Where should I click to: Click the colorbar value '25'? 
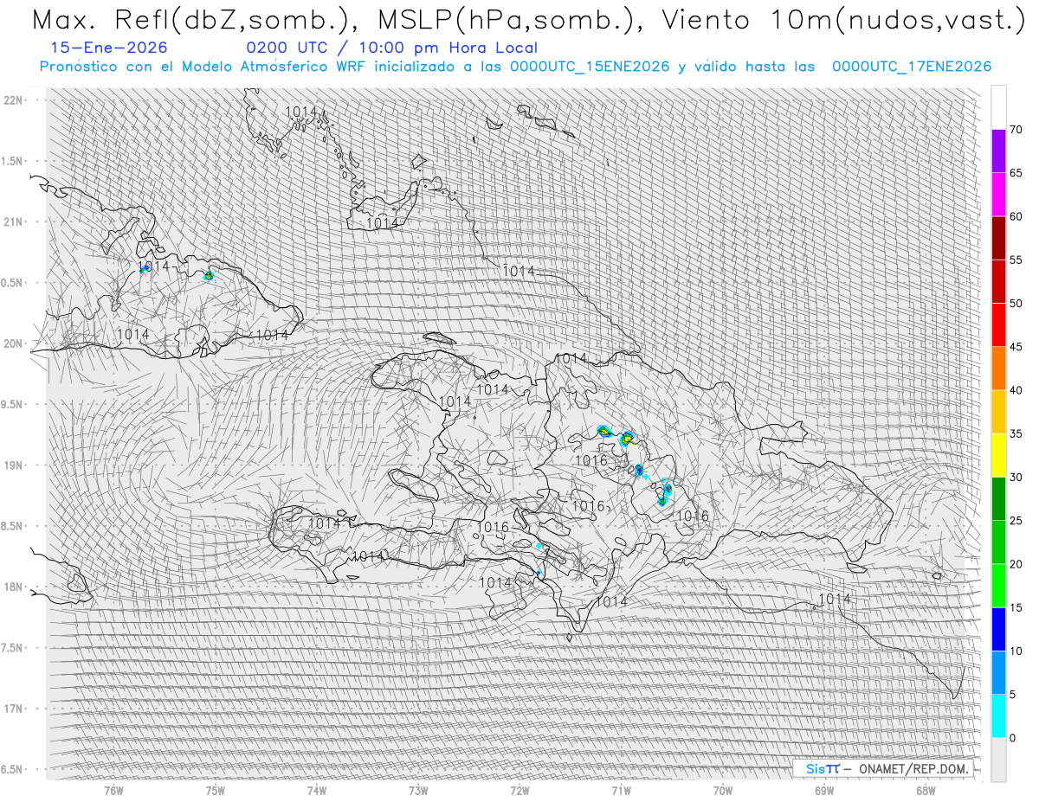[1016, 520]
